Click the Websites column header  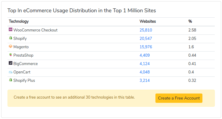click(148, 21)
